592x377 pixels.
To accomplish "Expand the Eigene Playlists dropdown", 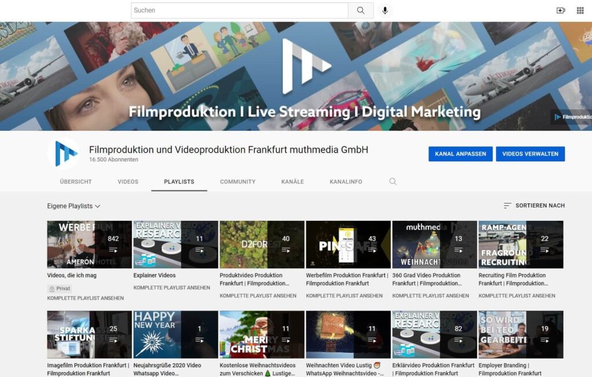I will (73, 206).
